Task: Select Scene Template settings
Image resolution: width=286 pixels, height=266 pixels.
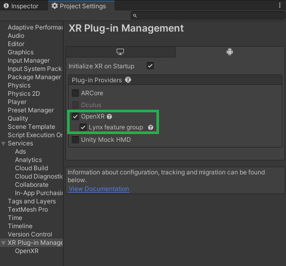Action: 31,127
